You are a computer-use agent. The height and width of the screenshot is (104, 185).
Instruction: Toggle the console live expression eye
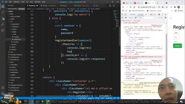136,18
